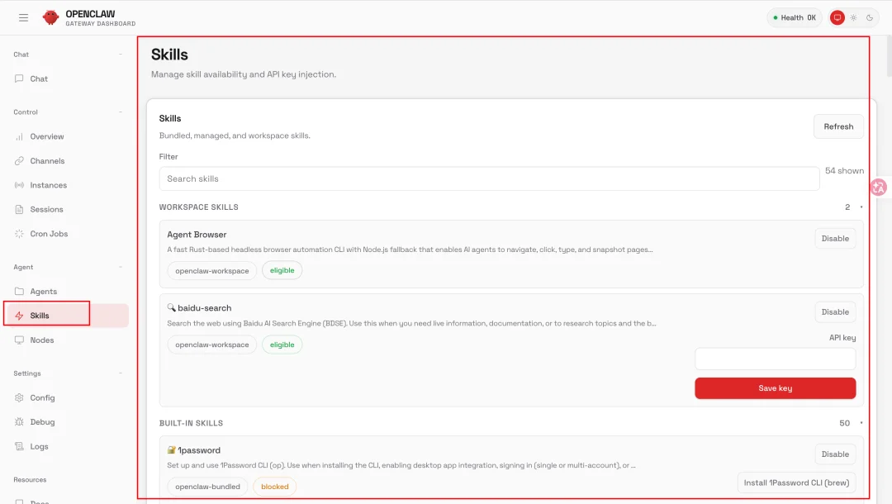Screen dimensions: 892x504
Task: Click the baidu-search API key field
Action: (775, 359)
